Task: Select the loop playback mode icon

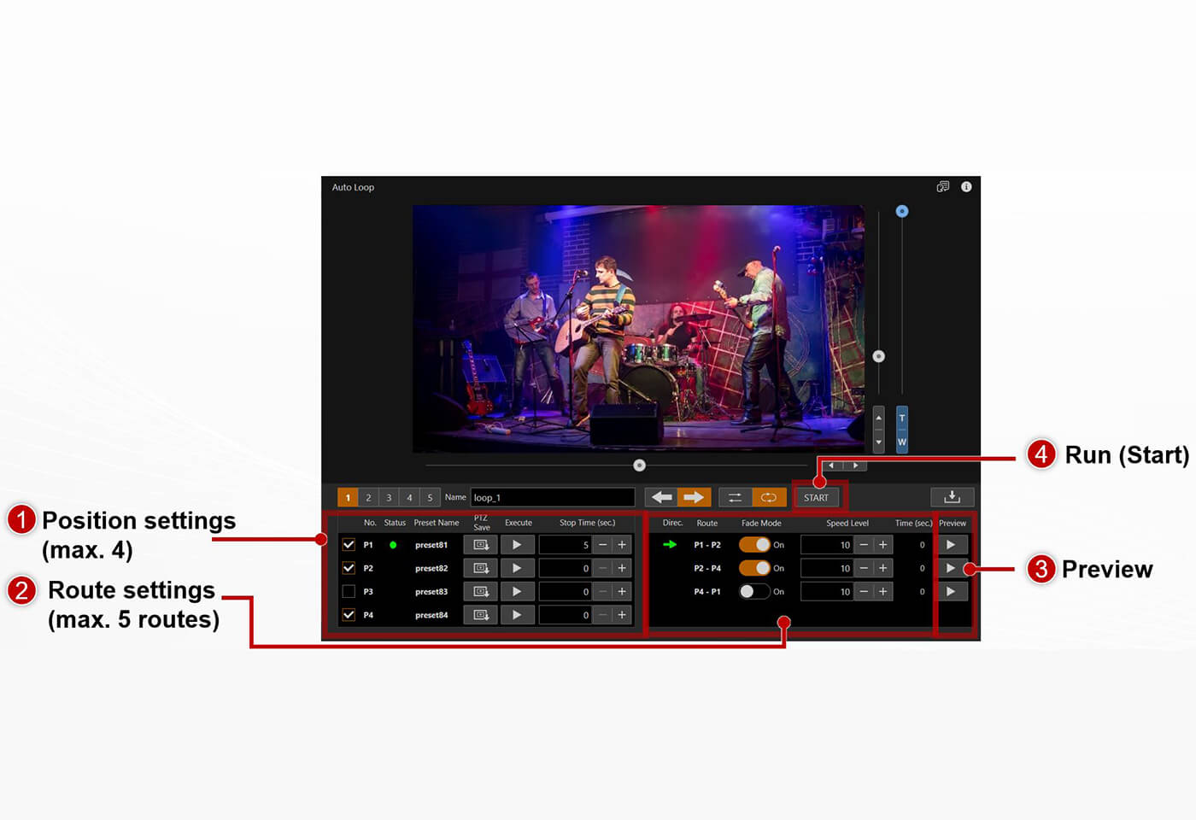Action: click(768, 496)
